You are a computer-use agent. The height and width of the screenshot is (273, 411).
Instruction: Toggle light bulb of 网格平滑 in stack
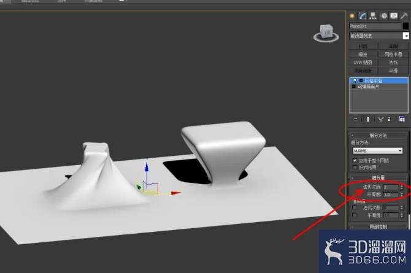[355, 80]
